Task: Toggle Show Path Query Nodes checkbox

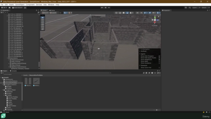Action: pos(159,58)
